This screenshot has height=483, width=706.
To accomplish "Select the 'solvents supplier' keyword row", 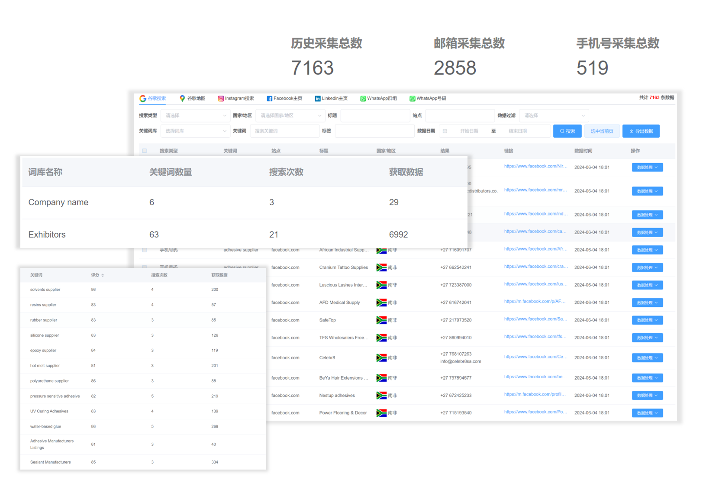I will [143, 290].
